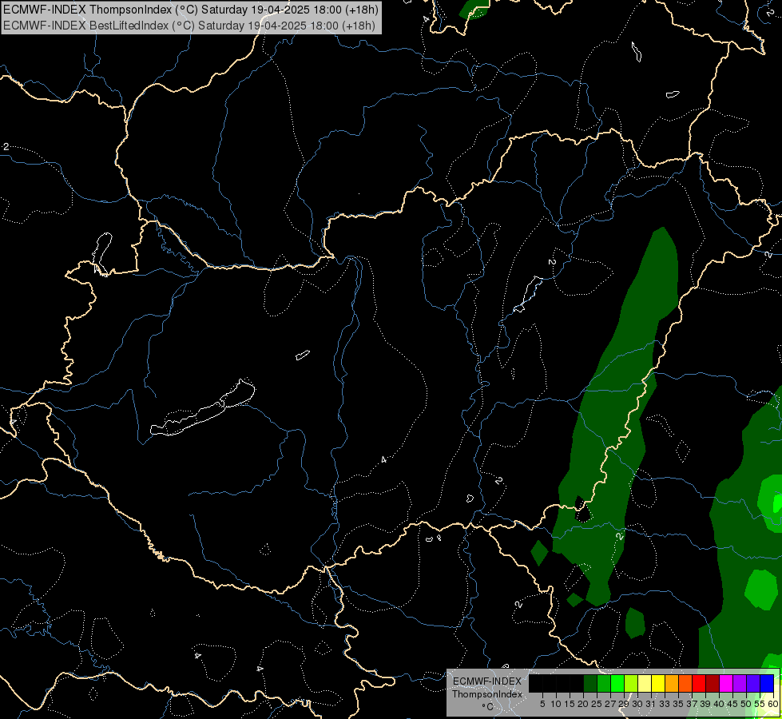The width and height of the screenshot is (782, 719).
Task: Select the bright yellow 31–33 legend swatch
Action: coord(658,683)
